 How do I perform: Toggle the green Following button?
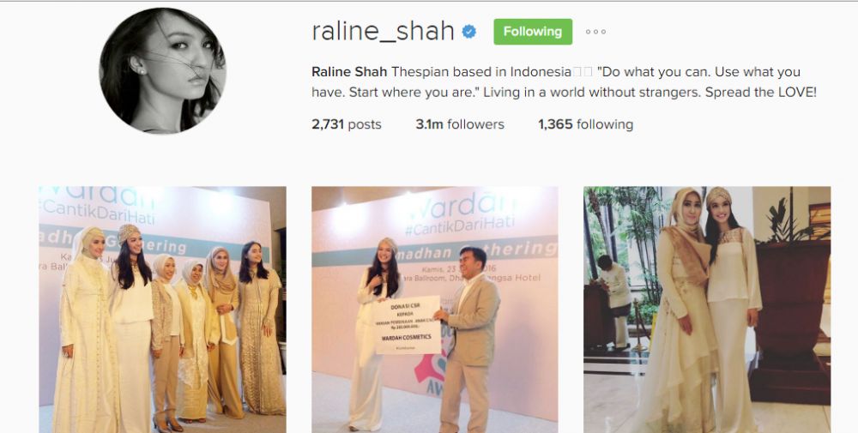click(533, 32)
